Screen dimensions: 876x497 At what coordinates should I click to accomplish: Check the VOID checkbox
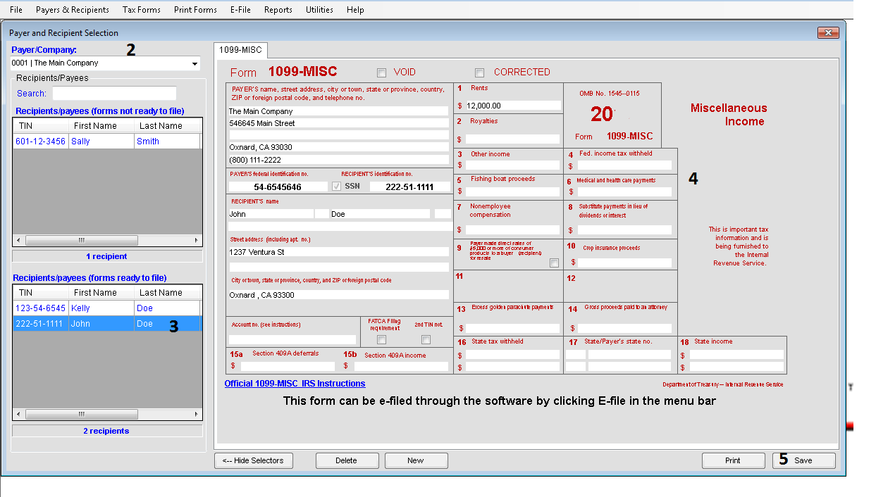(x=381, y=73)
